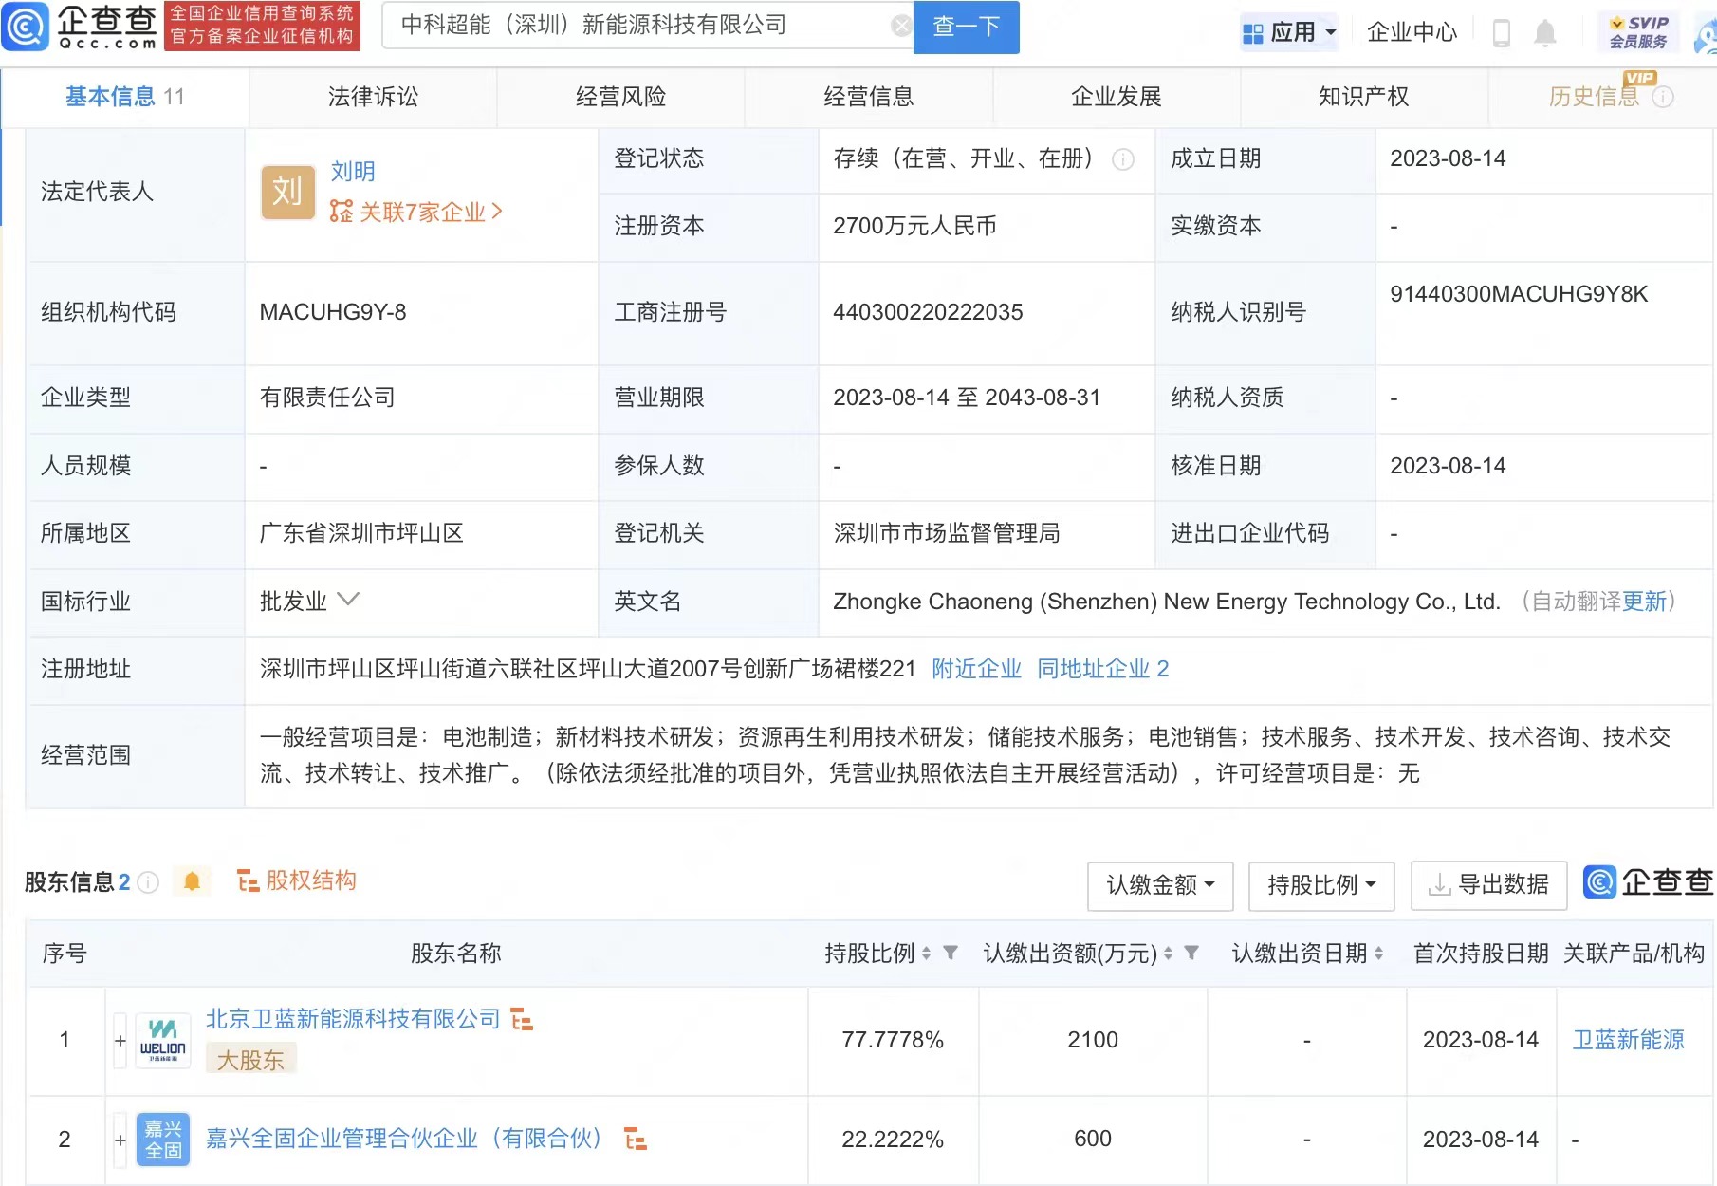The height and width of the screenshot is (1186, 1717).
Task: Open 北京卫蓝新能源科技有限公司 shareholder link
Action: 353,1019
